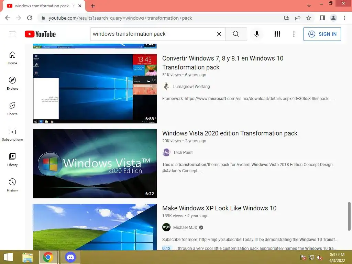Image resolution: width=352 pixels, height=264 pixels.
Task: Open Lumagrowl Wolfang channel name
Action: click(191, 86)
